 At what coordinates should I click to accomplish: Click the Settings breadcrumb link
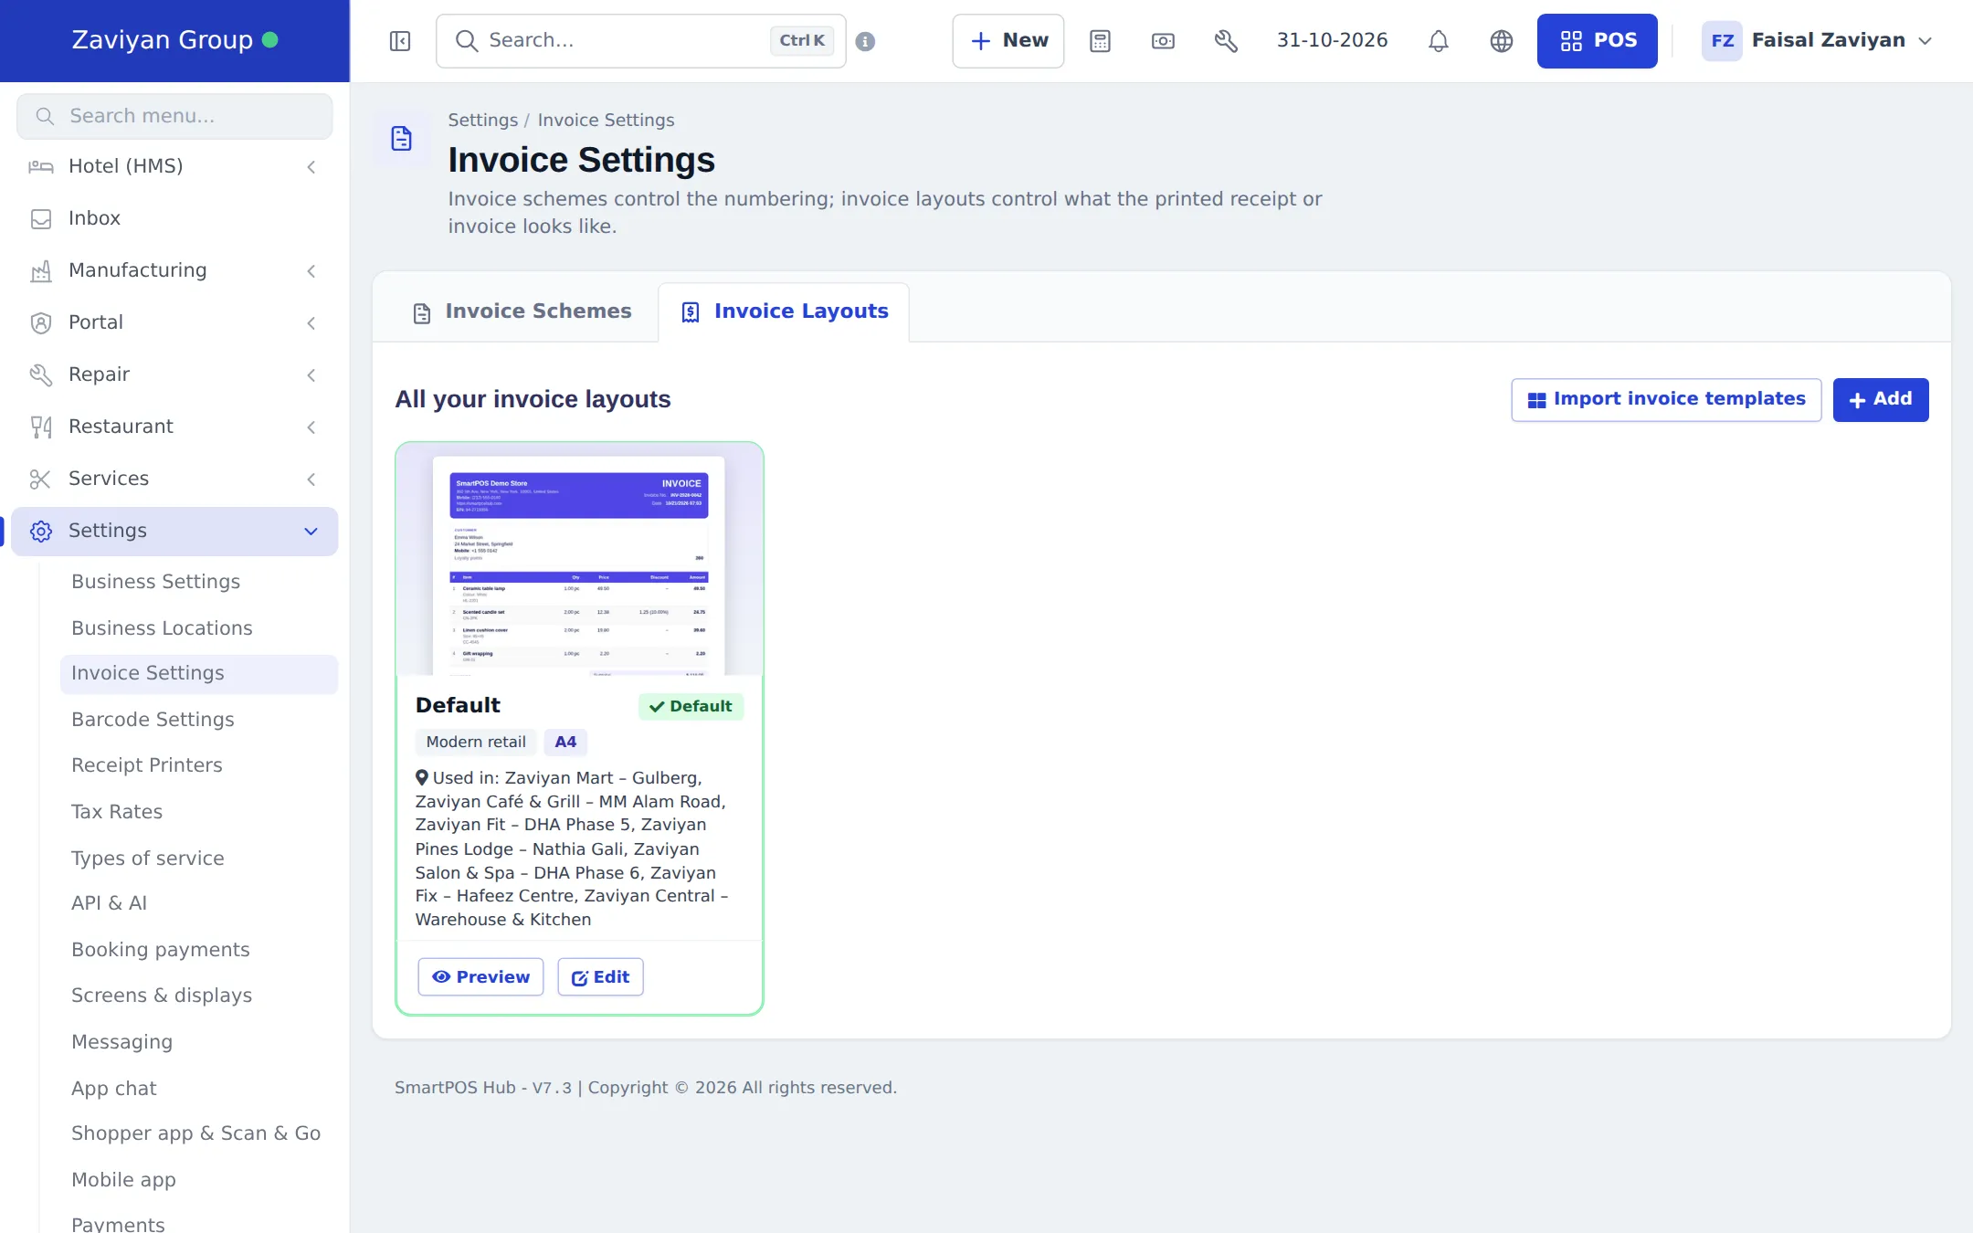coord(482,120)
